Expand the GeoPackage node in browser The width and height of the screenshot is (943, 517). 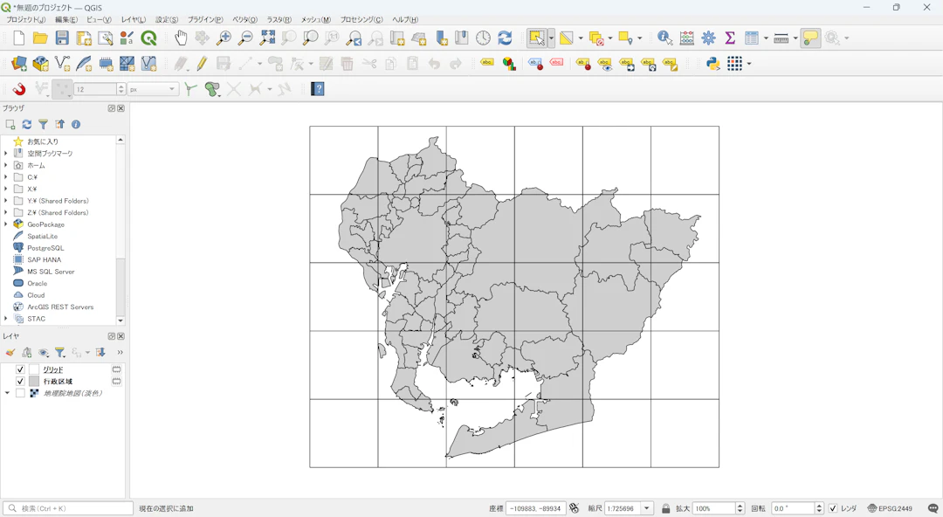coord(6,224)
